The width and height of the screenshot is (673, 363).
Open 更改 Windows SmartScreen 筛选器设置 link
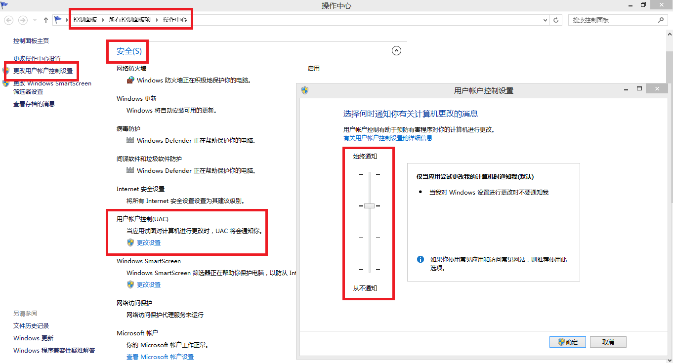[x=52, y=87]
